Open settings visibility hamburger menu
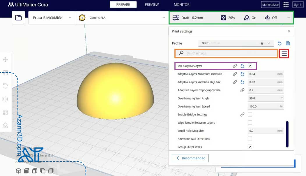306x176 pixels. (x=284, y=54)
